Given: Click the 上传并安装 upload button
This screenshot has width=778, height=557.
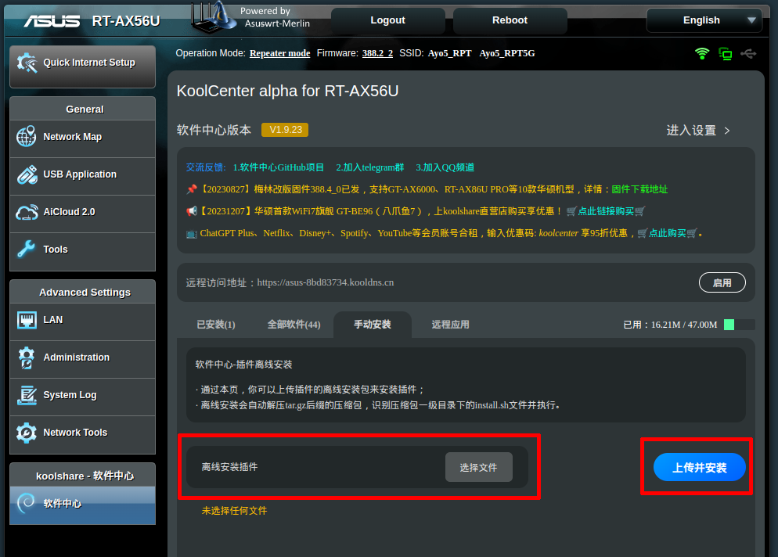Looking at the screenshot, I should click(699, 467).
